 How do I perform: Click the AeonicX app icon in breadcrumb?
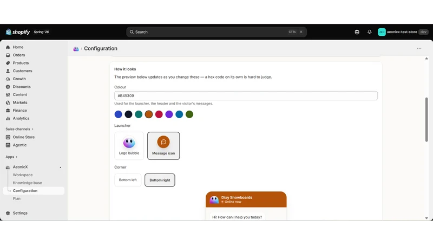(x=76, y=49)
